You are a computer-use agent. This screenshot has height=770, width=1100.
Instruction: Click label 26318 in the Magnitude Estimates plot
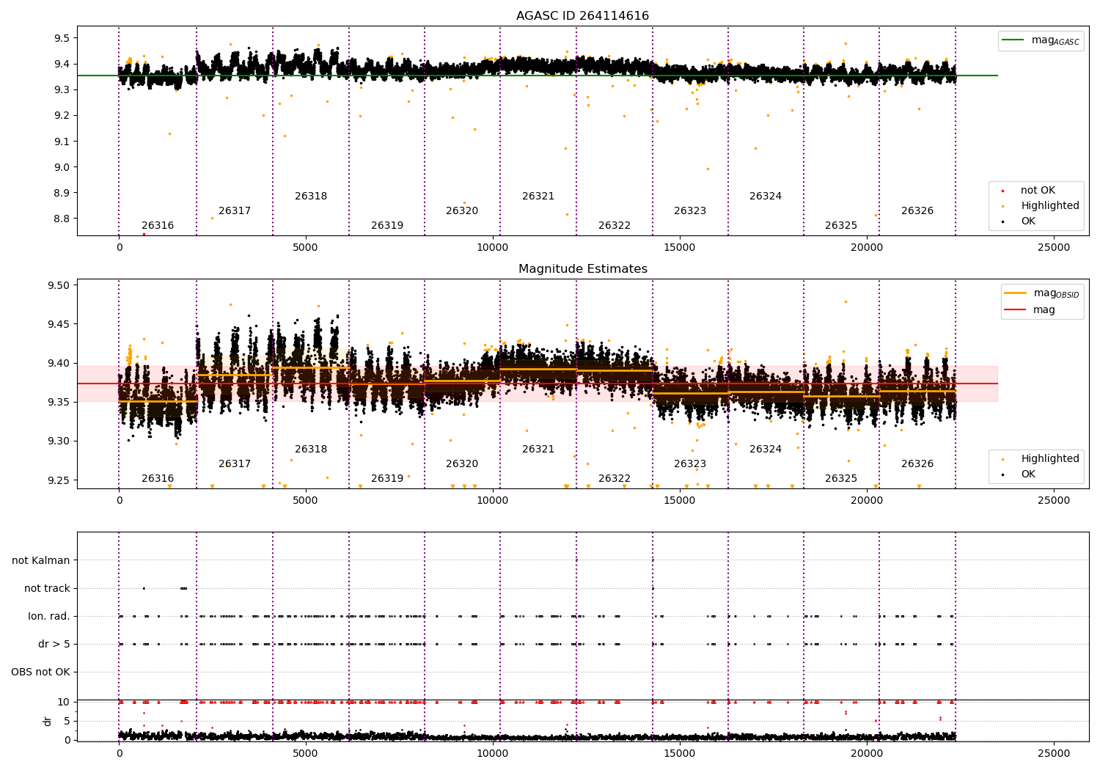click(311, 450)
